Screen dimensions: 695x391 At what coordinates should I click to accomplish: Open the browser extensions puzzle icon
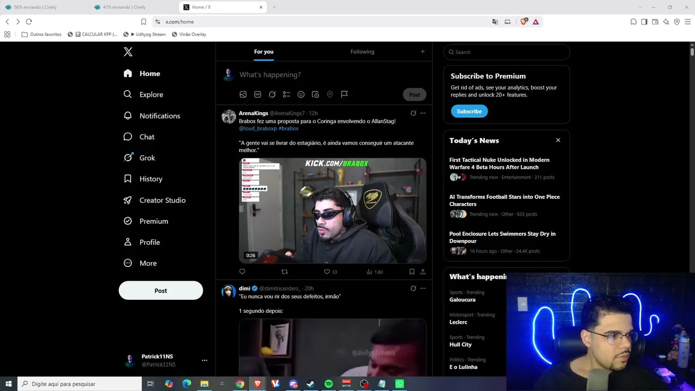click(633, 22)
